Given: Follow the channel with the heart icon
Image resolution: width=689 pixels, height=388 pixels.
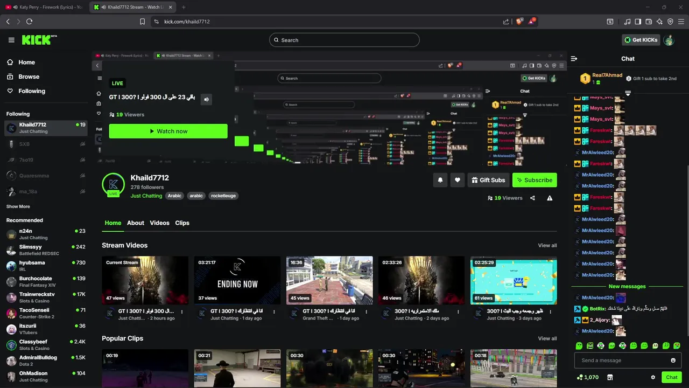Looking at the screenshot, I should [458, 180].
